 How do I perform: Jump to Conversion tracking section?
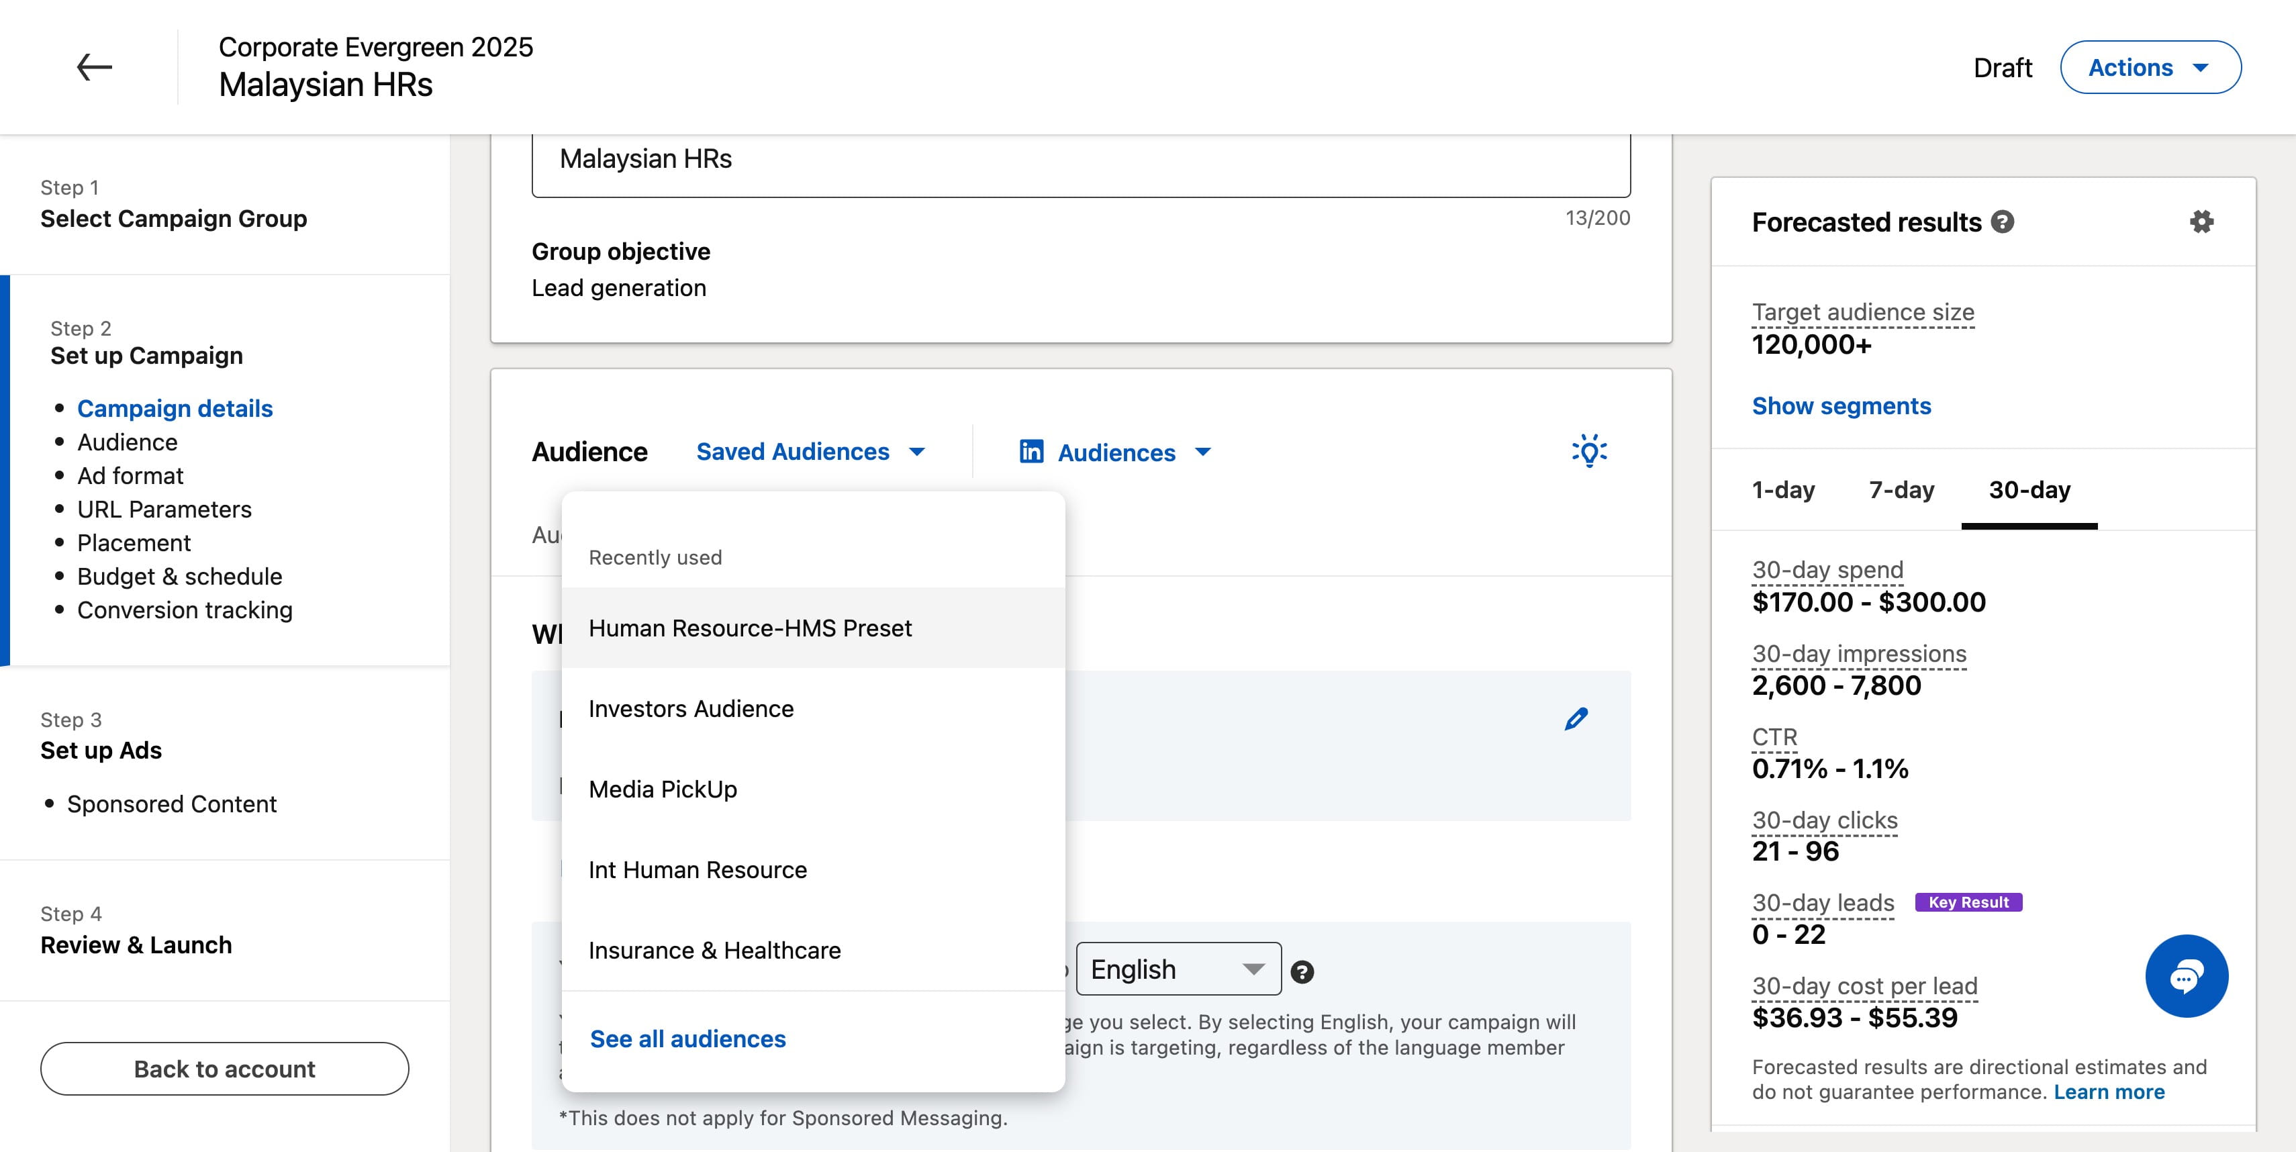pyautogui.click(x=185, y=610)
